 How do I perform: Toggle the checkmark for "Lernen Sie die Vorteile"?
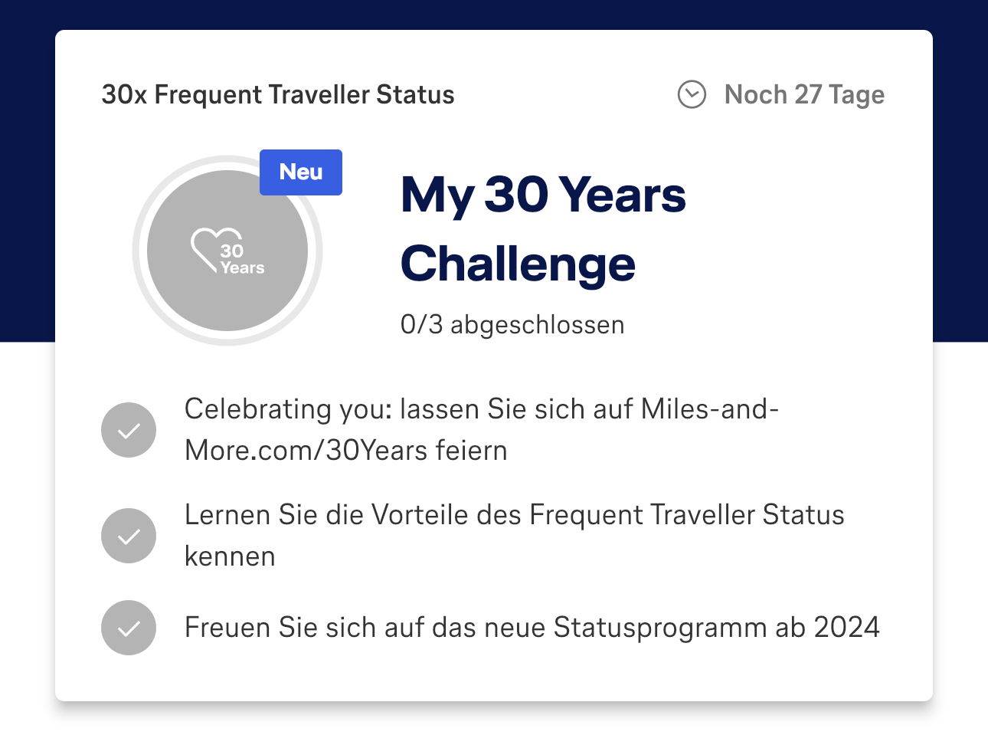129,536
